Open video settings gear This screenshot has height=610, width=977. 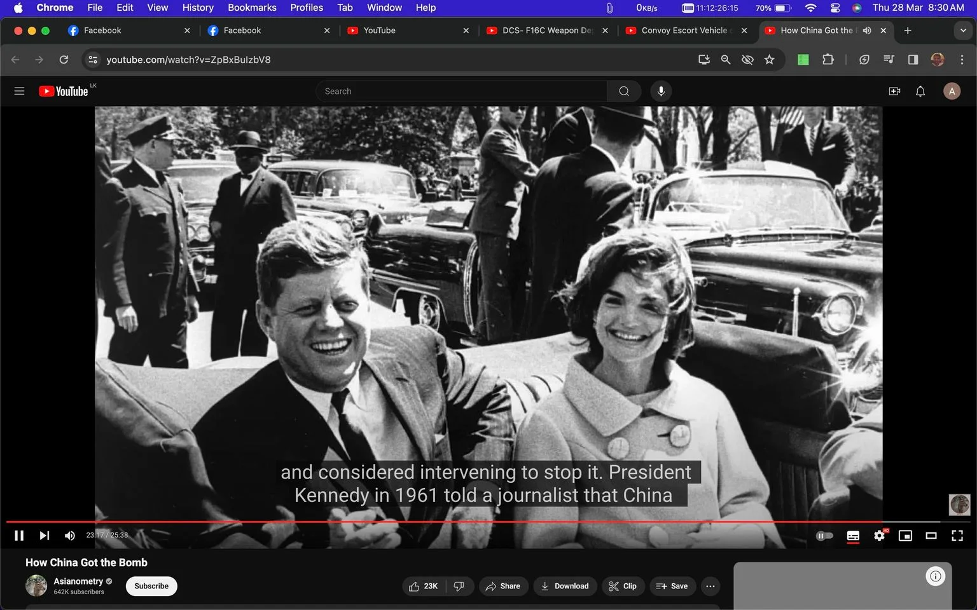coord(879,536)
